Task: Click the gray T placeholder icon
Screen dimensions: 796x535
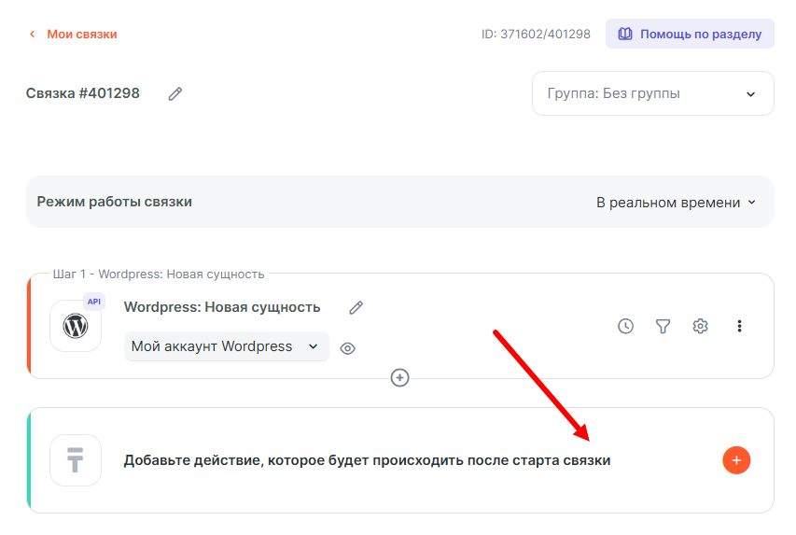Action: tap(76, 459)
